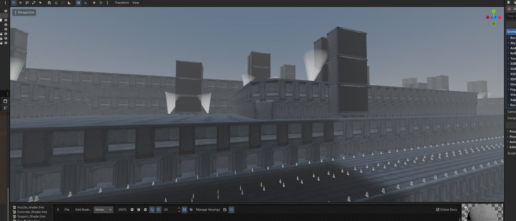The height and width of the screenshot is (221, 516).
Task: Expand the Tonemap section in Inspector
Action: pos(512,58)
